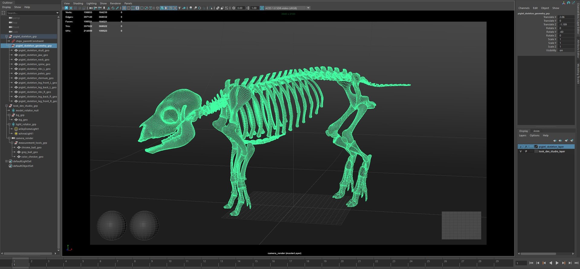
Task: Click the play forward button
Action: (557, 263)
